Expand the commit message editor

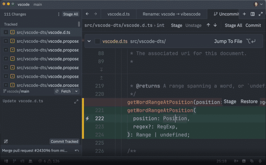76,102
